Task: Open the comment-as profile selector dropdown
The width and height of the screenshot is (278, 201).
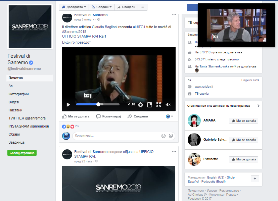Action: tap(170, 116)
